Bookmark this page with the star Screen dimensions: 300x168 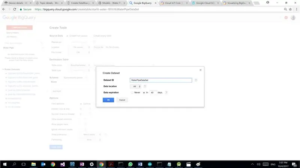pyautogui.click(x=290, y=9)
